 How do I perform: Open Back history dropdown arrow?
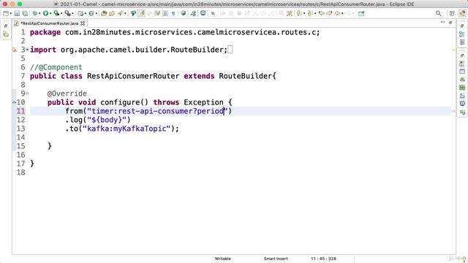tap(342, 13)
